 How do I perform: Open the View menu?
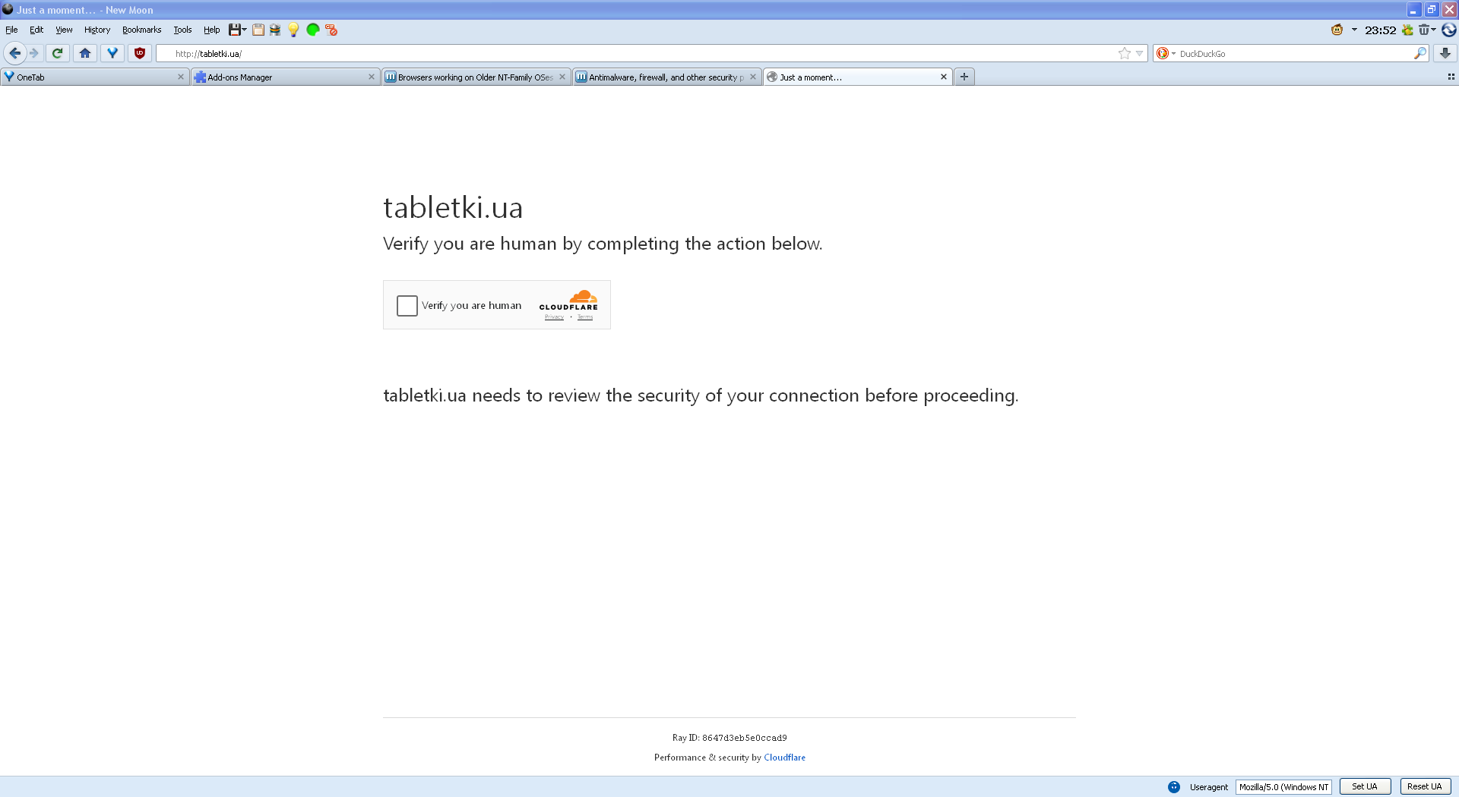pyautogui.click(x=64, y=30)
